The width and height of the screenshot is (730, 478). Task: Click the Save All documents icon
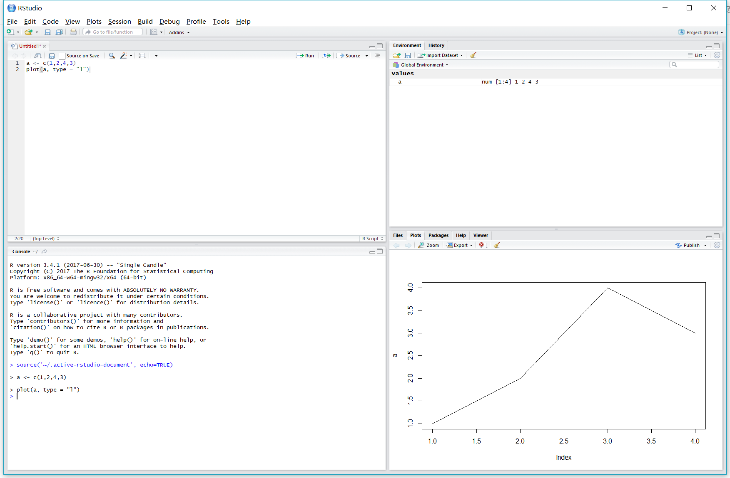pos(59,32)
